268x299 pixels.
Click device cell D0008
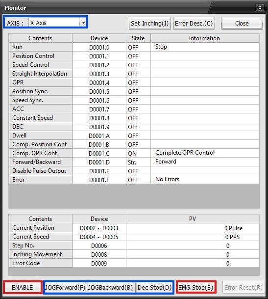click(99, 255)
